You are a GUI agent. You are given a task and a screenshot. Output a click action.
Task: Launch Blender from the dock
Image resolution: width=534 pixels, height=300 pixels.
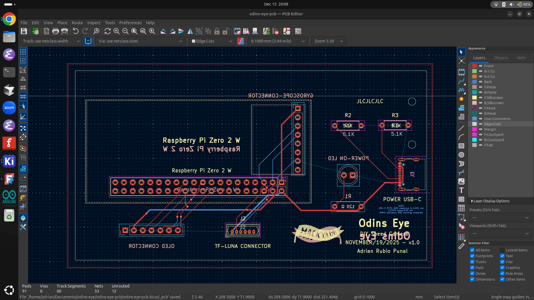9,90
